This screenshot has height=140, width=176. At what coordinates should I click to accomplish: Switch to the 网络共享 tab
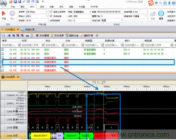click(29, 29)
